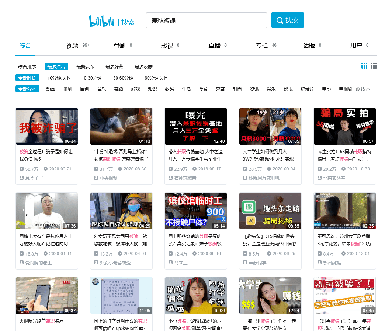The image size is (385, 331).
Task: Sort results by 综合排序
Action: point(27,67)
